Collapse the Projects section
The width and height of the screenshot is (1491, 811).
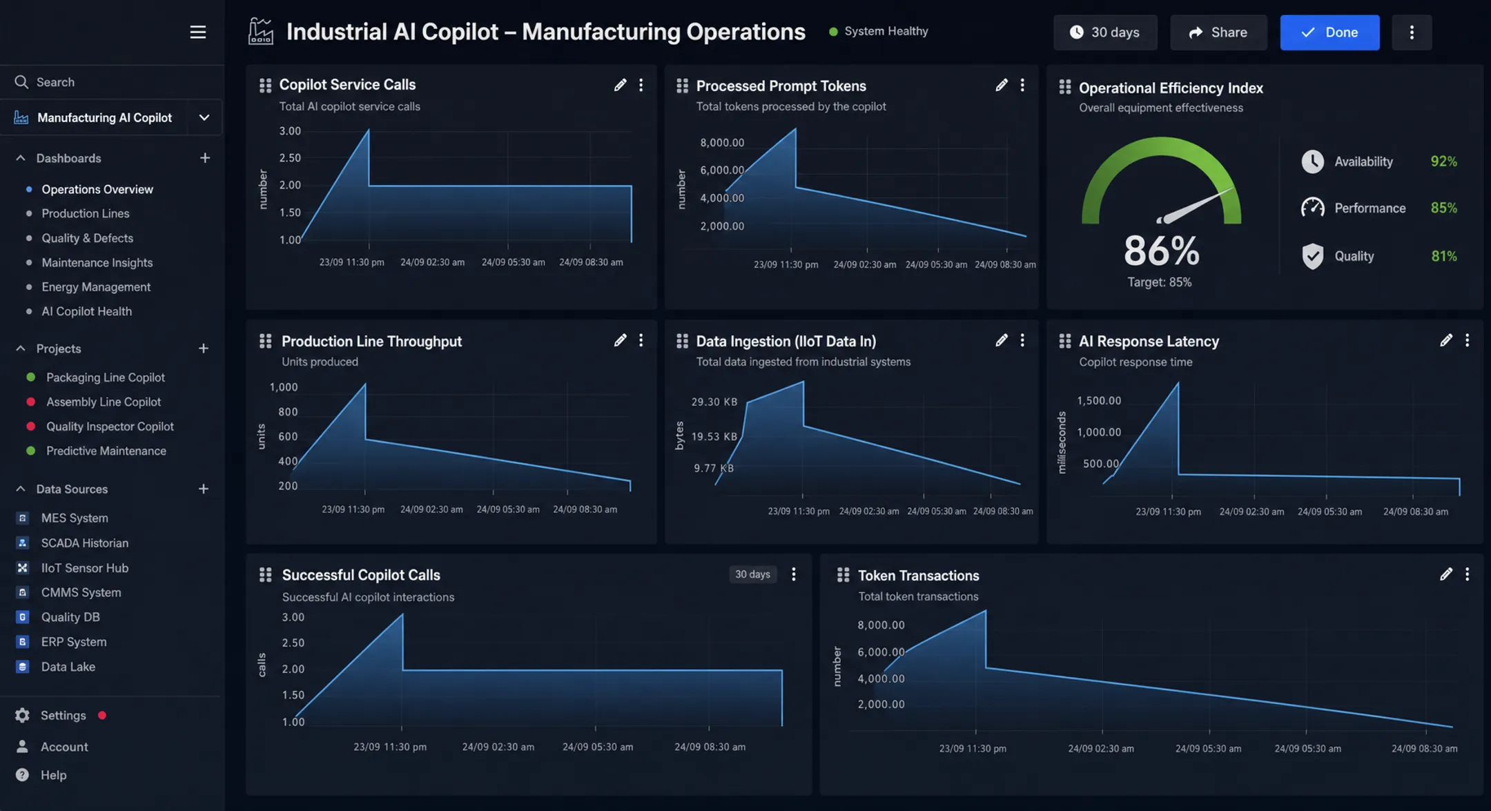[21, 349]
